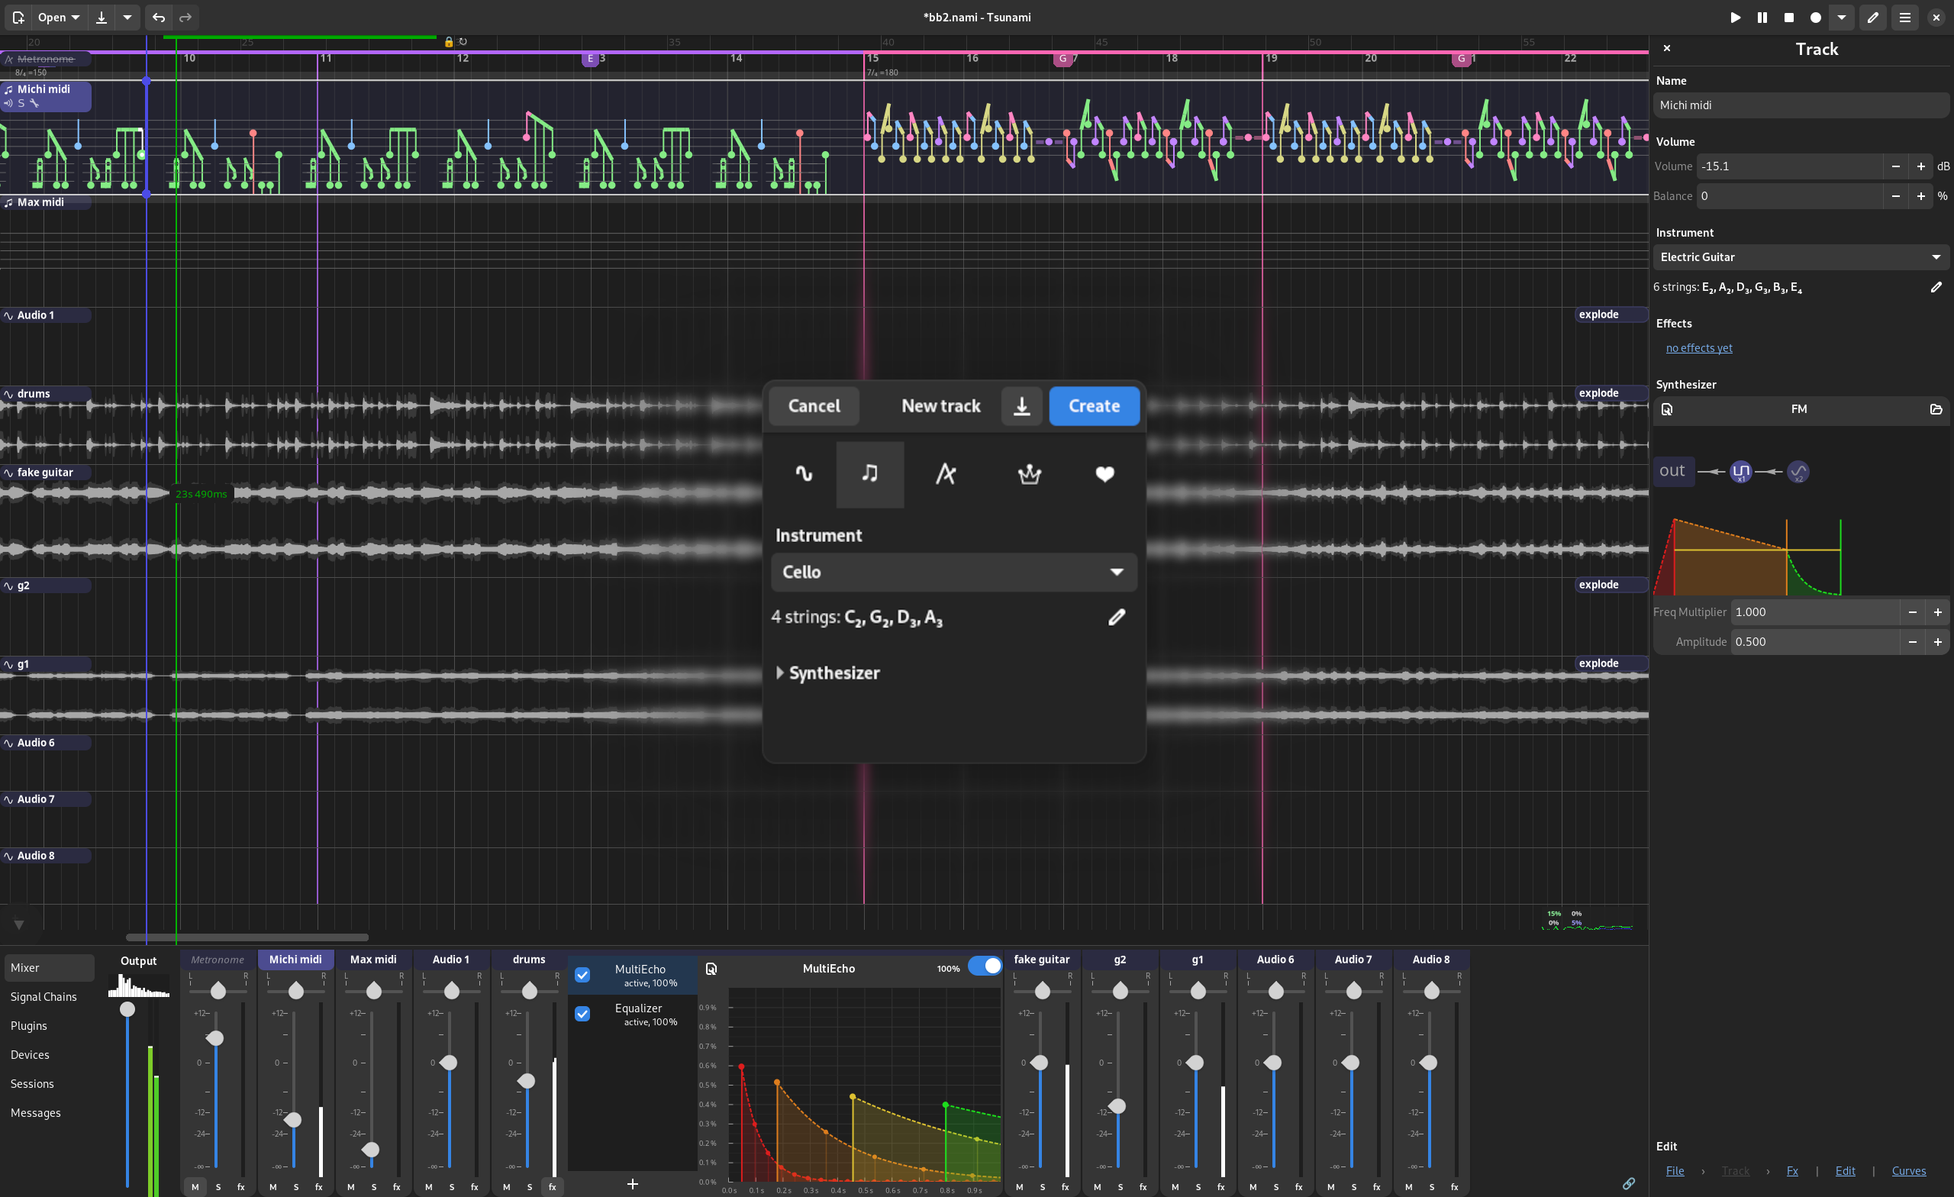The height and width of the screenshot is (1197, 1954).
Task: Click the Create button
Action: (x=1094, y=406)
